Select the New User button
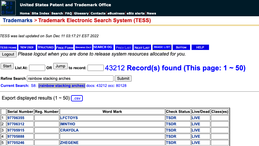 (x=27, y=47)
